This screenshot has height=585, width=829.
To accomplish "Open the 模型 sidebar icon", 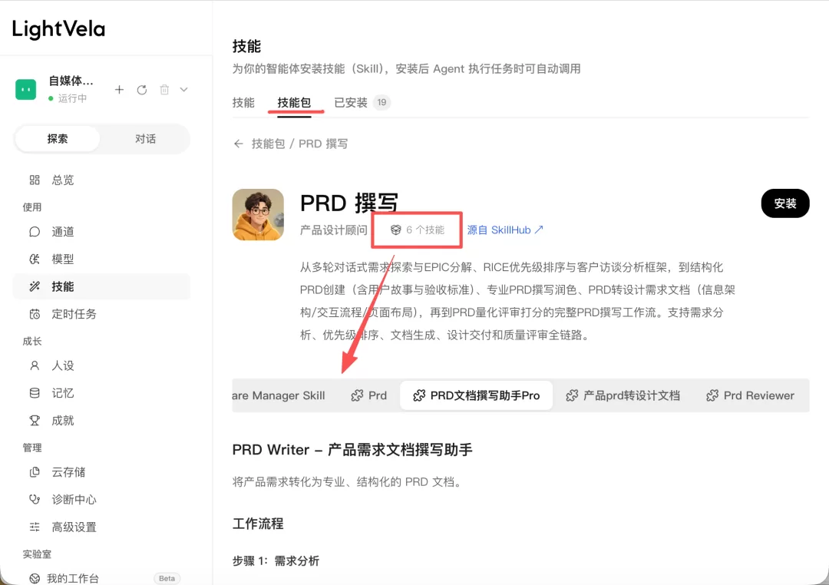I will click(35, 259).
